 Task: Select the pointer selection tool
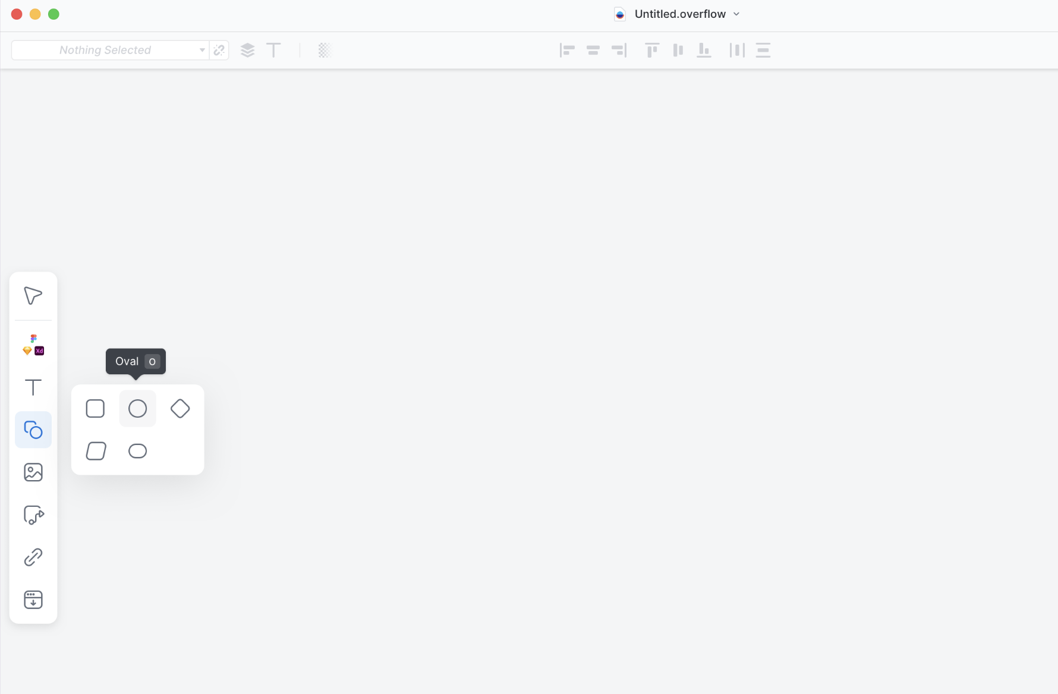pos(33,296)
